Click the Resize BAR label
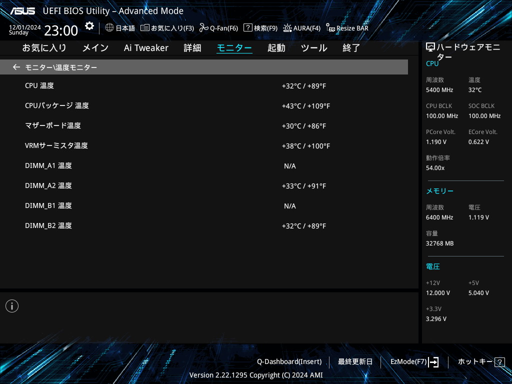The width and height of the screenshot is (512, 384). point(352,28)
